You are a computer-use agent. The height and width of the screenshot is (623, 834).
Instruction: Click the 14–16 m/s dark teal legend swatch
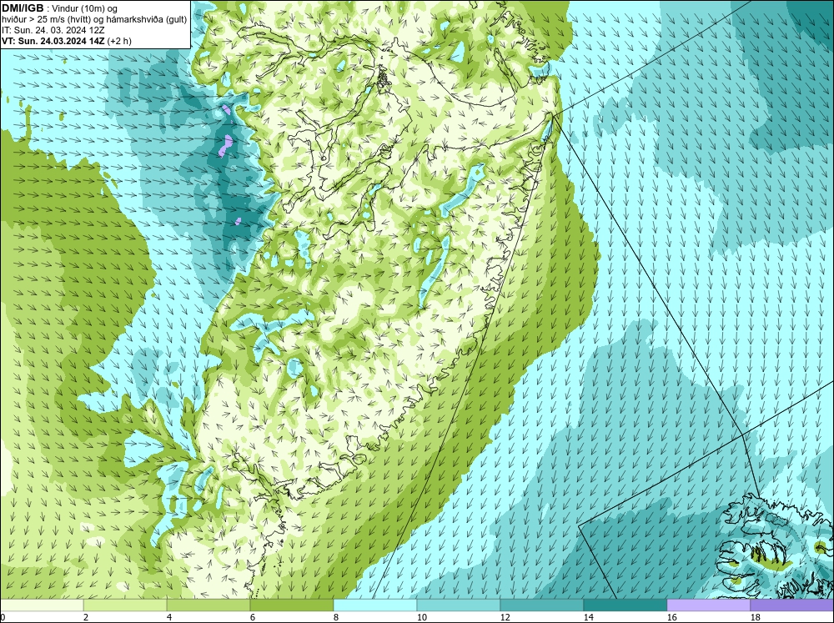pyautogui.click(x=625, y=605)
